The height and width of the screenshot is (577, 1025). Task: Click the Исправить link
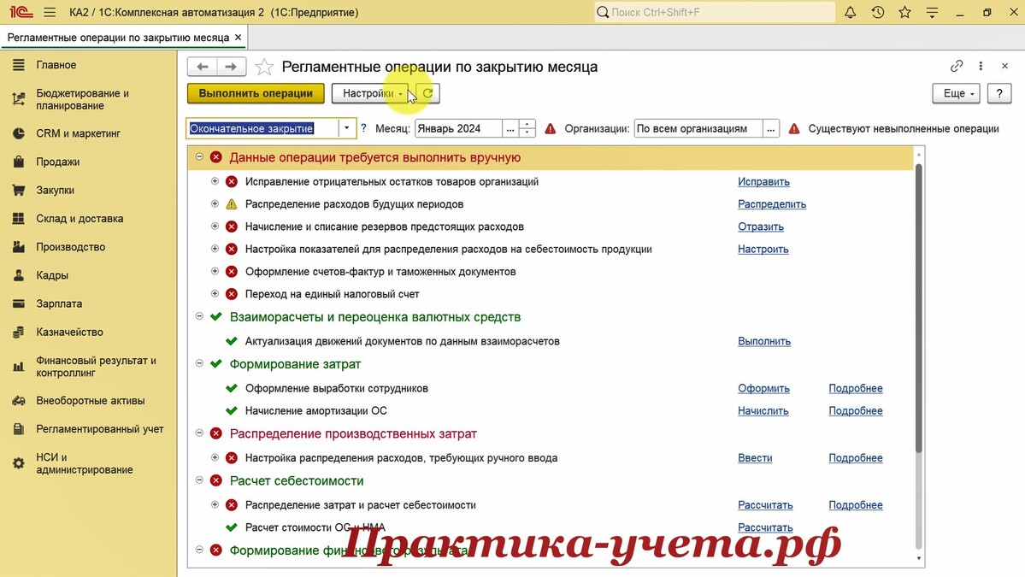coord(763,182)
